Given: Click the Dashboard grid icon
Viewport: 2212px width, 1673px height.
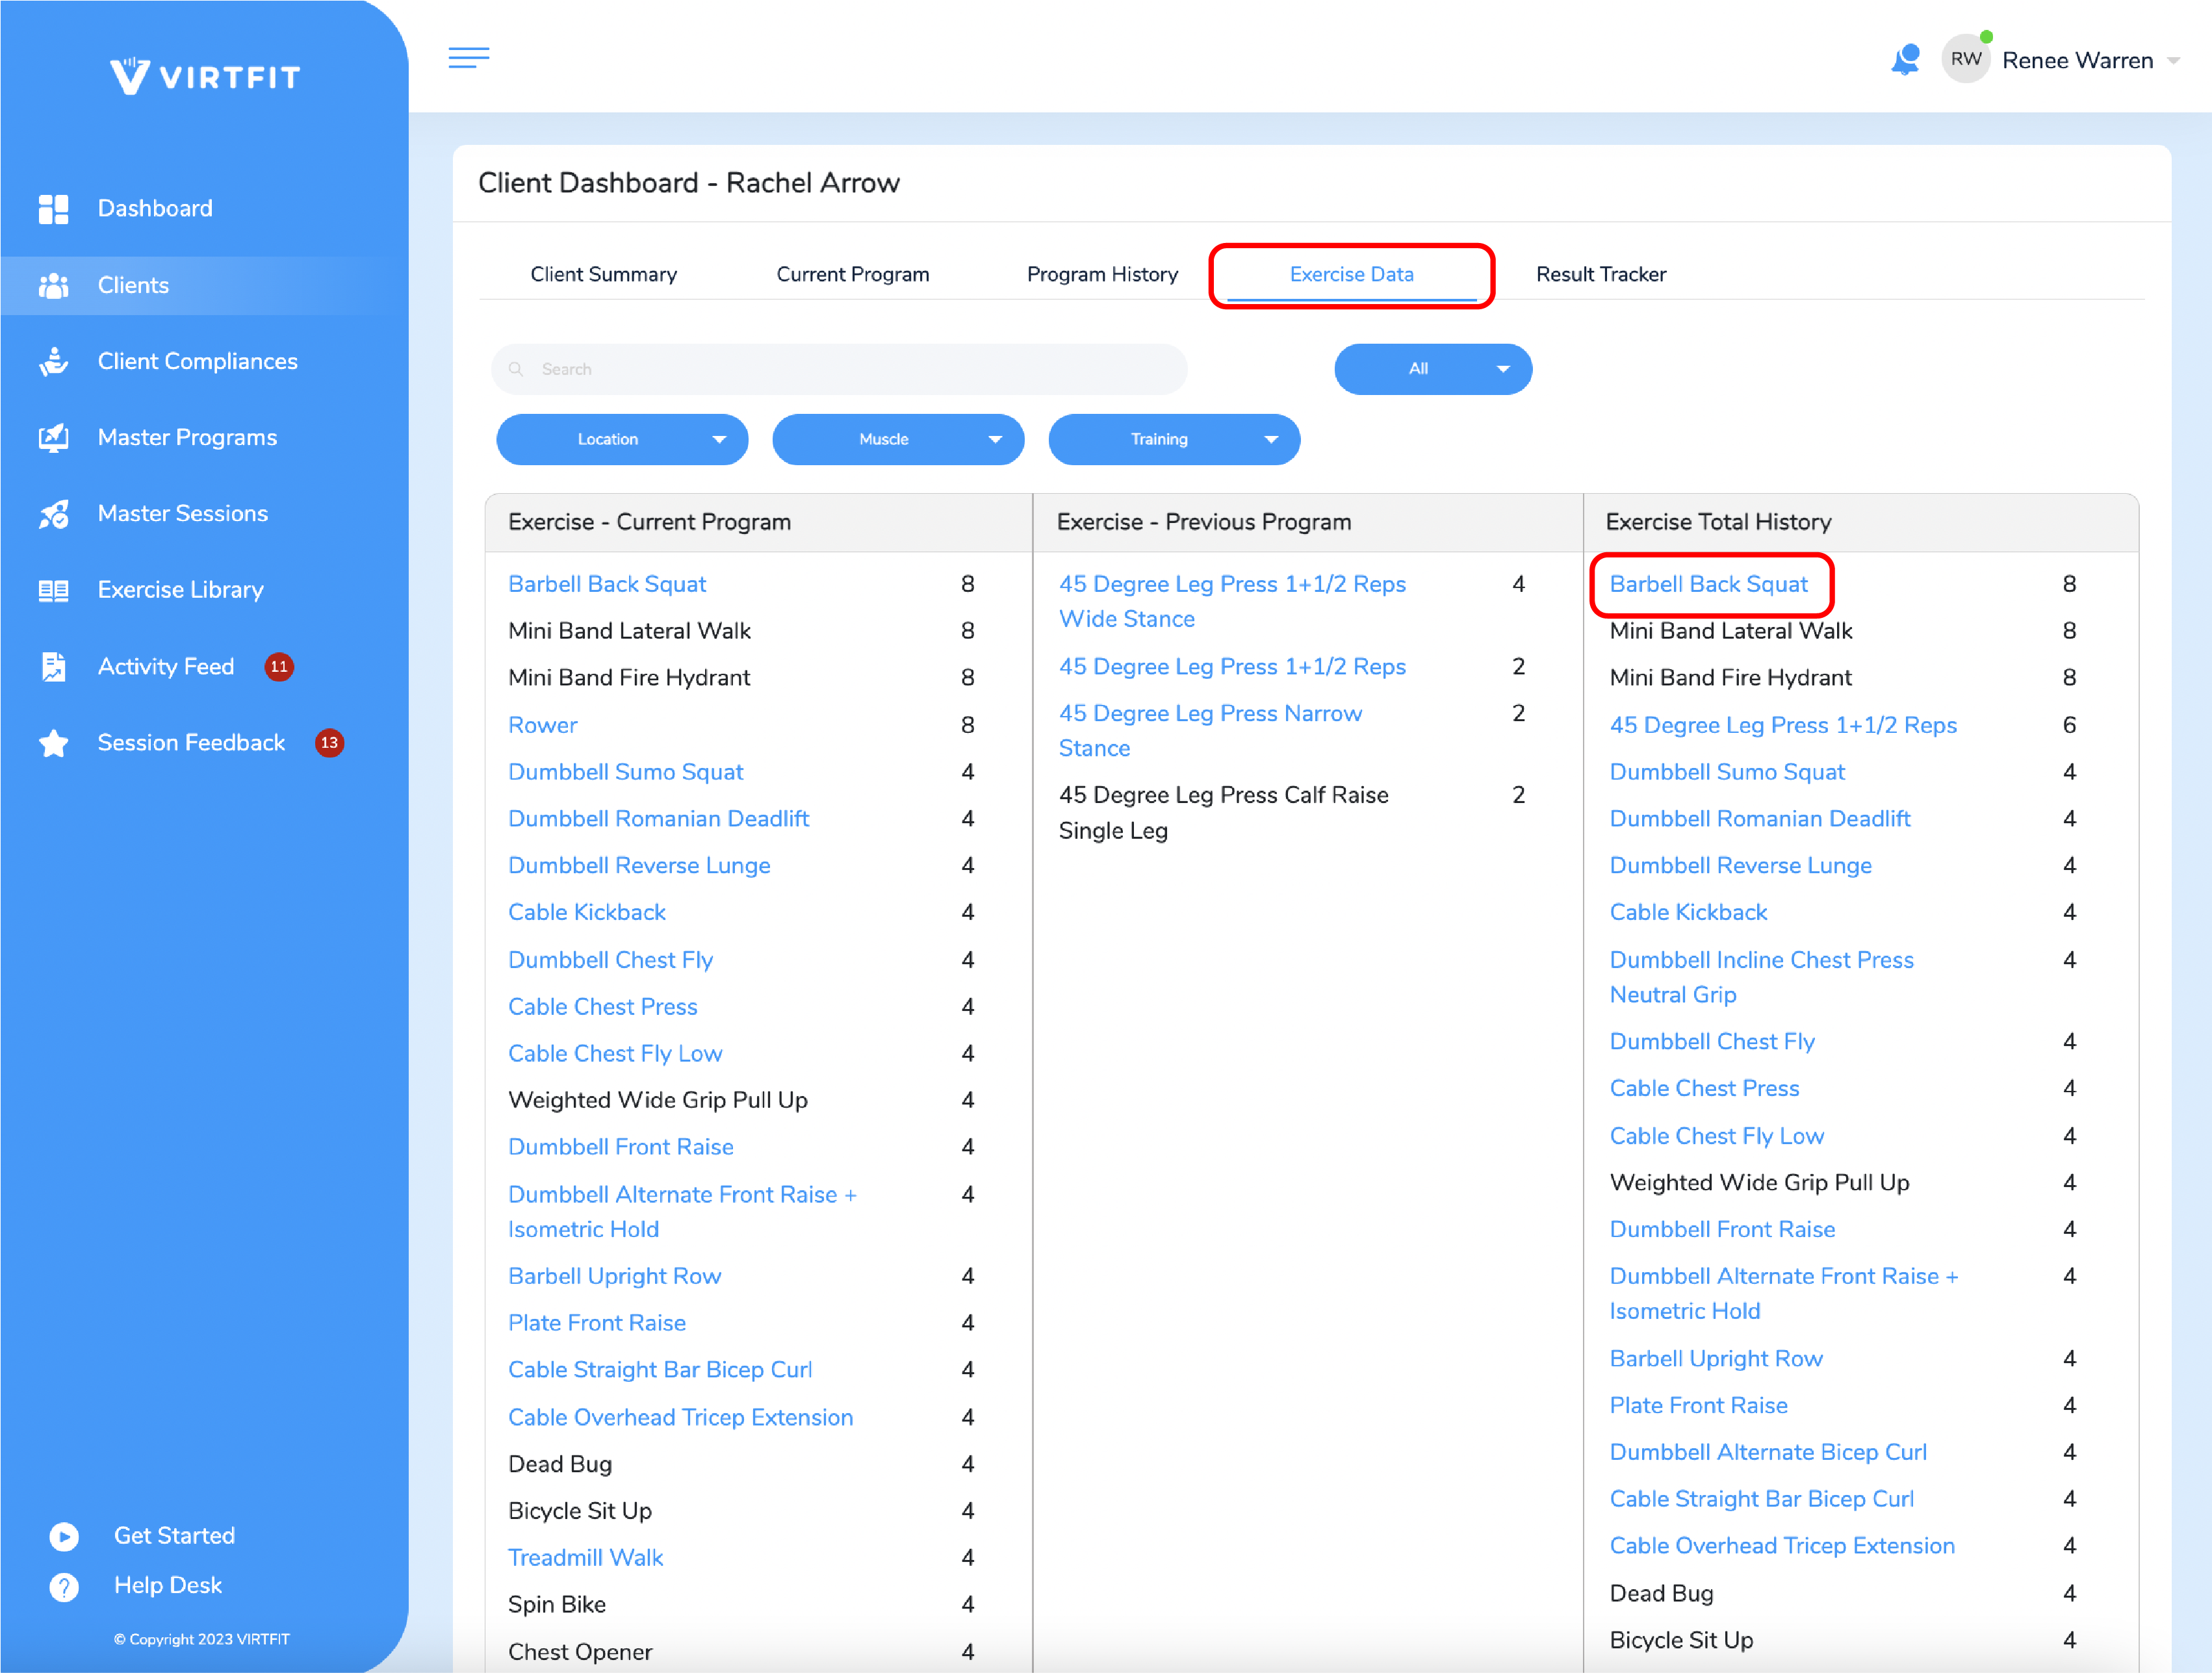Looking at the screenshot, I should [53, 209].
